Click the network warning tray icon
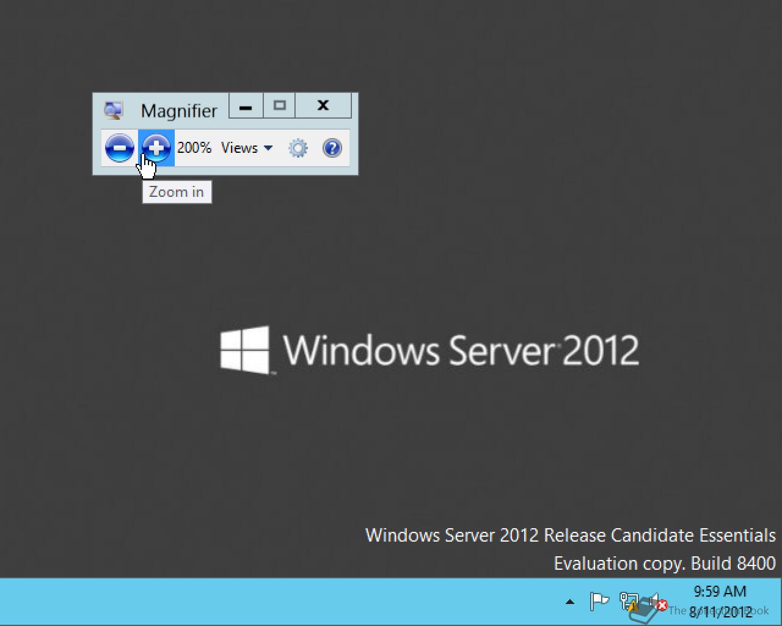Viewport: 782px width, 626px height. point(629,602)
